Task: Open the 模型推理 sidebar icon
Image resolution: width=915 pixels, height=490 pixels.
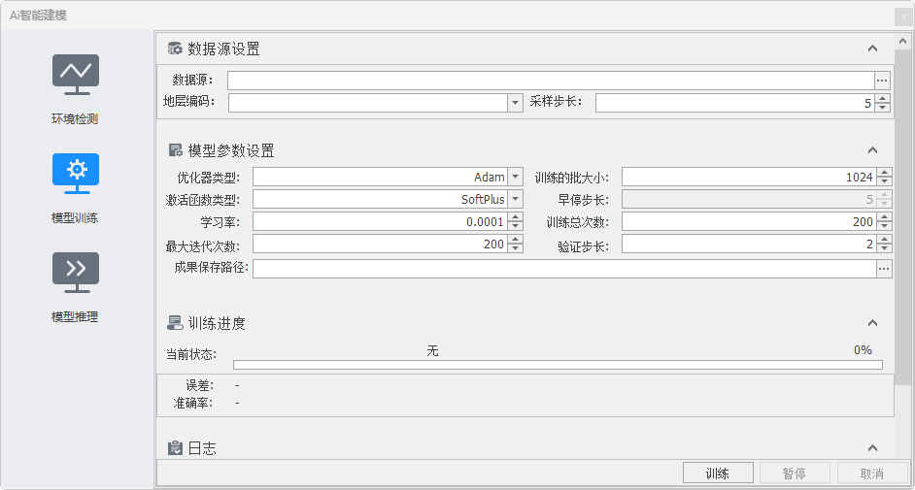Action: (x=76, y=272)
